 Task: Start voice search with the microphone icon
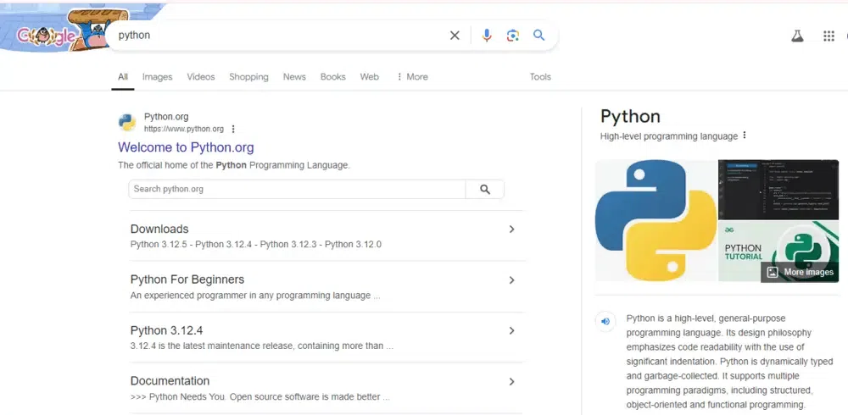coord(487,36)
